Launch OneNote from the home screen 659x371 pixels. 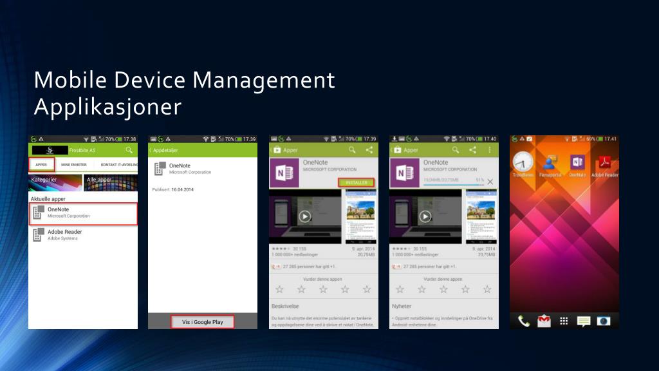click(x=577, y=166)
